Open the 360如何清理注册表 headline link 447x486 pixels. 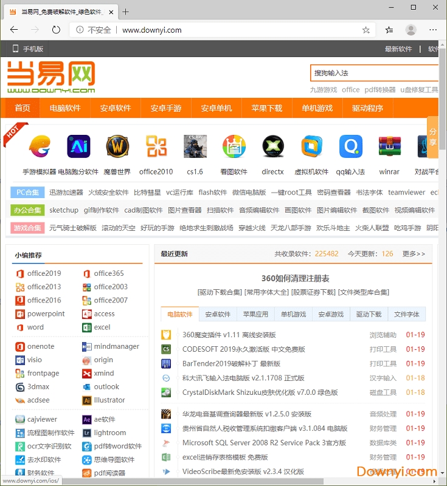(295, 278)
